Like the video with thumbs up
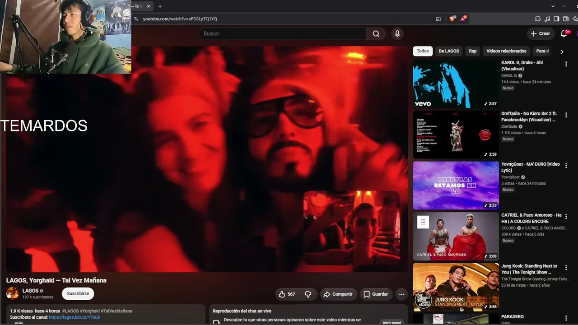The height and width of the screenshot is (325, 578). coord(287,294)
